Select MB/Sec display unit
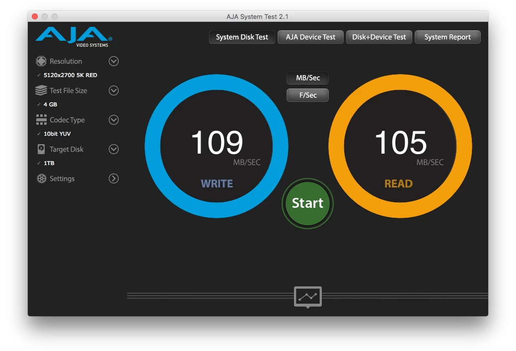 click(x=308, y=78)
